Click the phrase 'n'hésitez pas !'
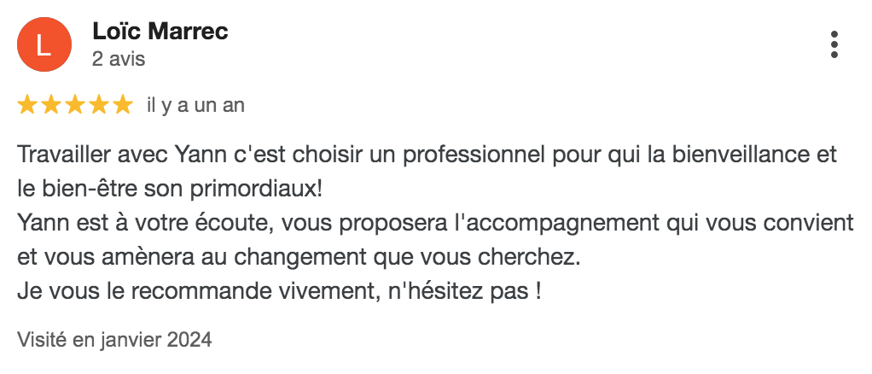The height and width of the screenshot is (374, 872). [x=466, y=290]
